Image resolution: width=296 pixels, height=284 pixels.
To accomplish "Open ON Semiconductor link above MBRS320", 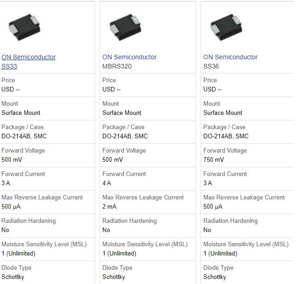I will tap(129, 57).
